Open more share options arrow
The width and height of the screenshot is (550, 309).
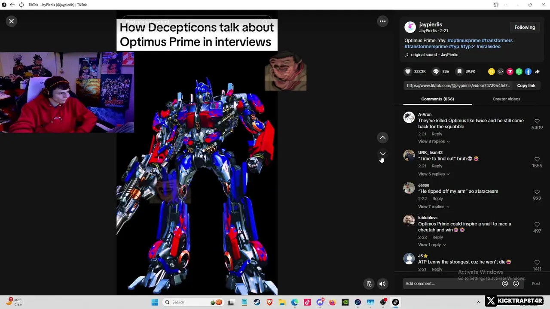point(537,72)
